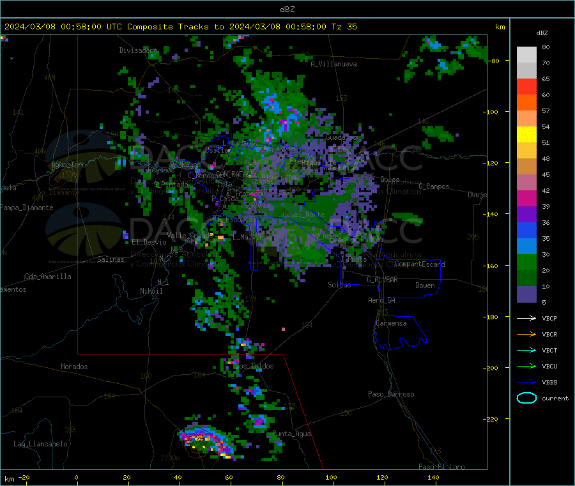575x486 pixels.
Task: Select the red 60 dBZ color swatch
Action: coord(526,86)
